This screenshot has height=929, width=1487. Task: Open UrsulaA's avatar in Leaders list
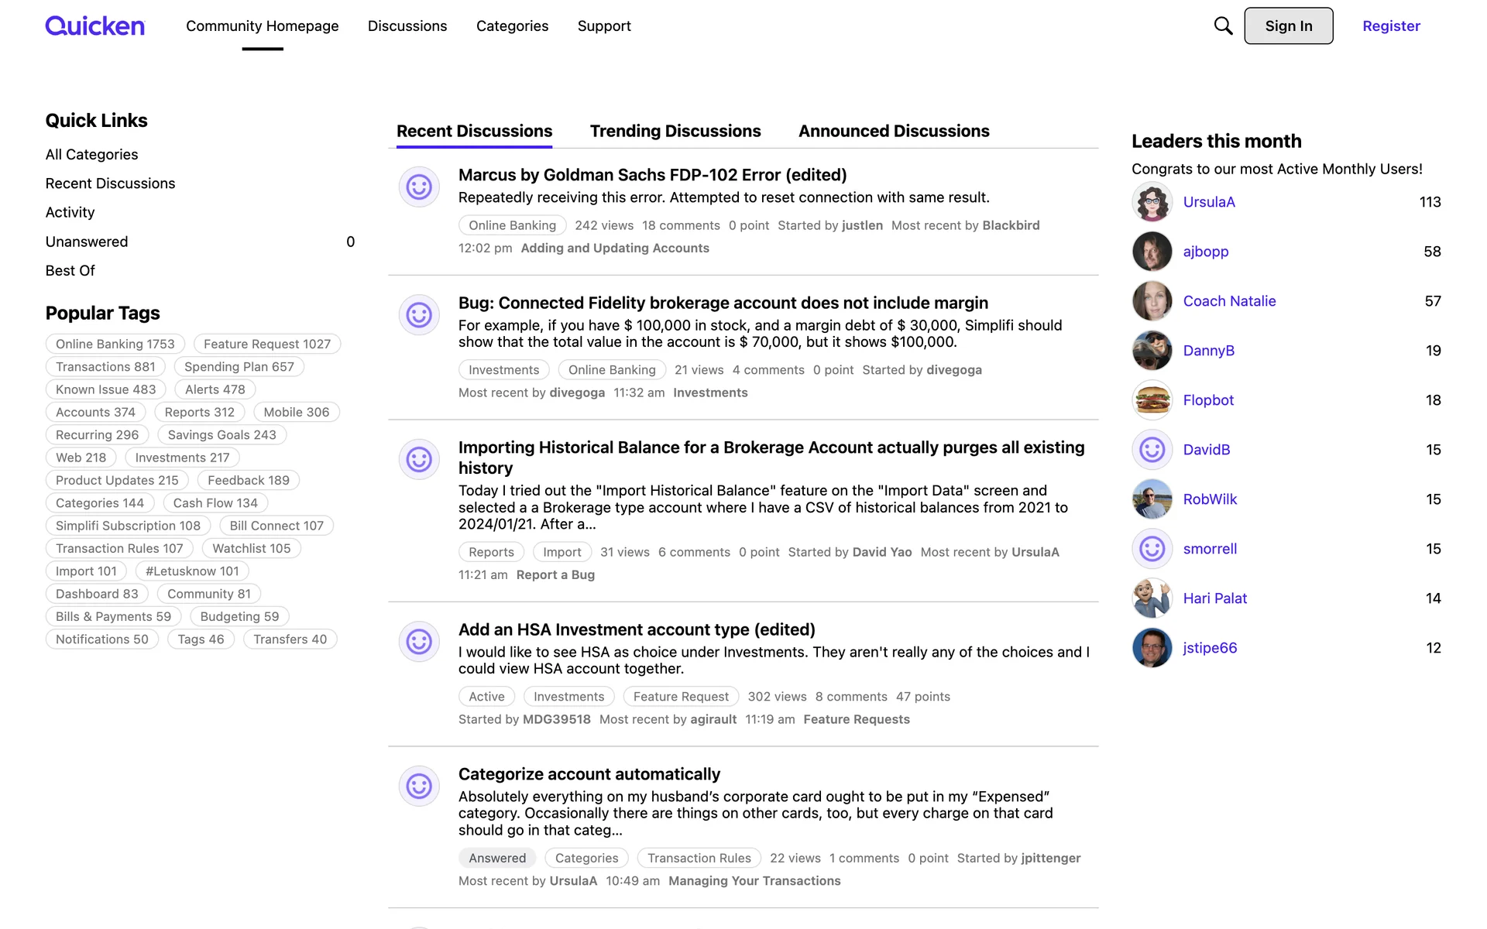1152,202
